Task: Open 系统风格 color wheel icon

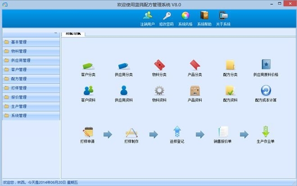Action: 185,15
